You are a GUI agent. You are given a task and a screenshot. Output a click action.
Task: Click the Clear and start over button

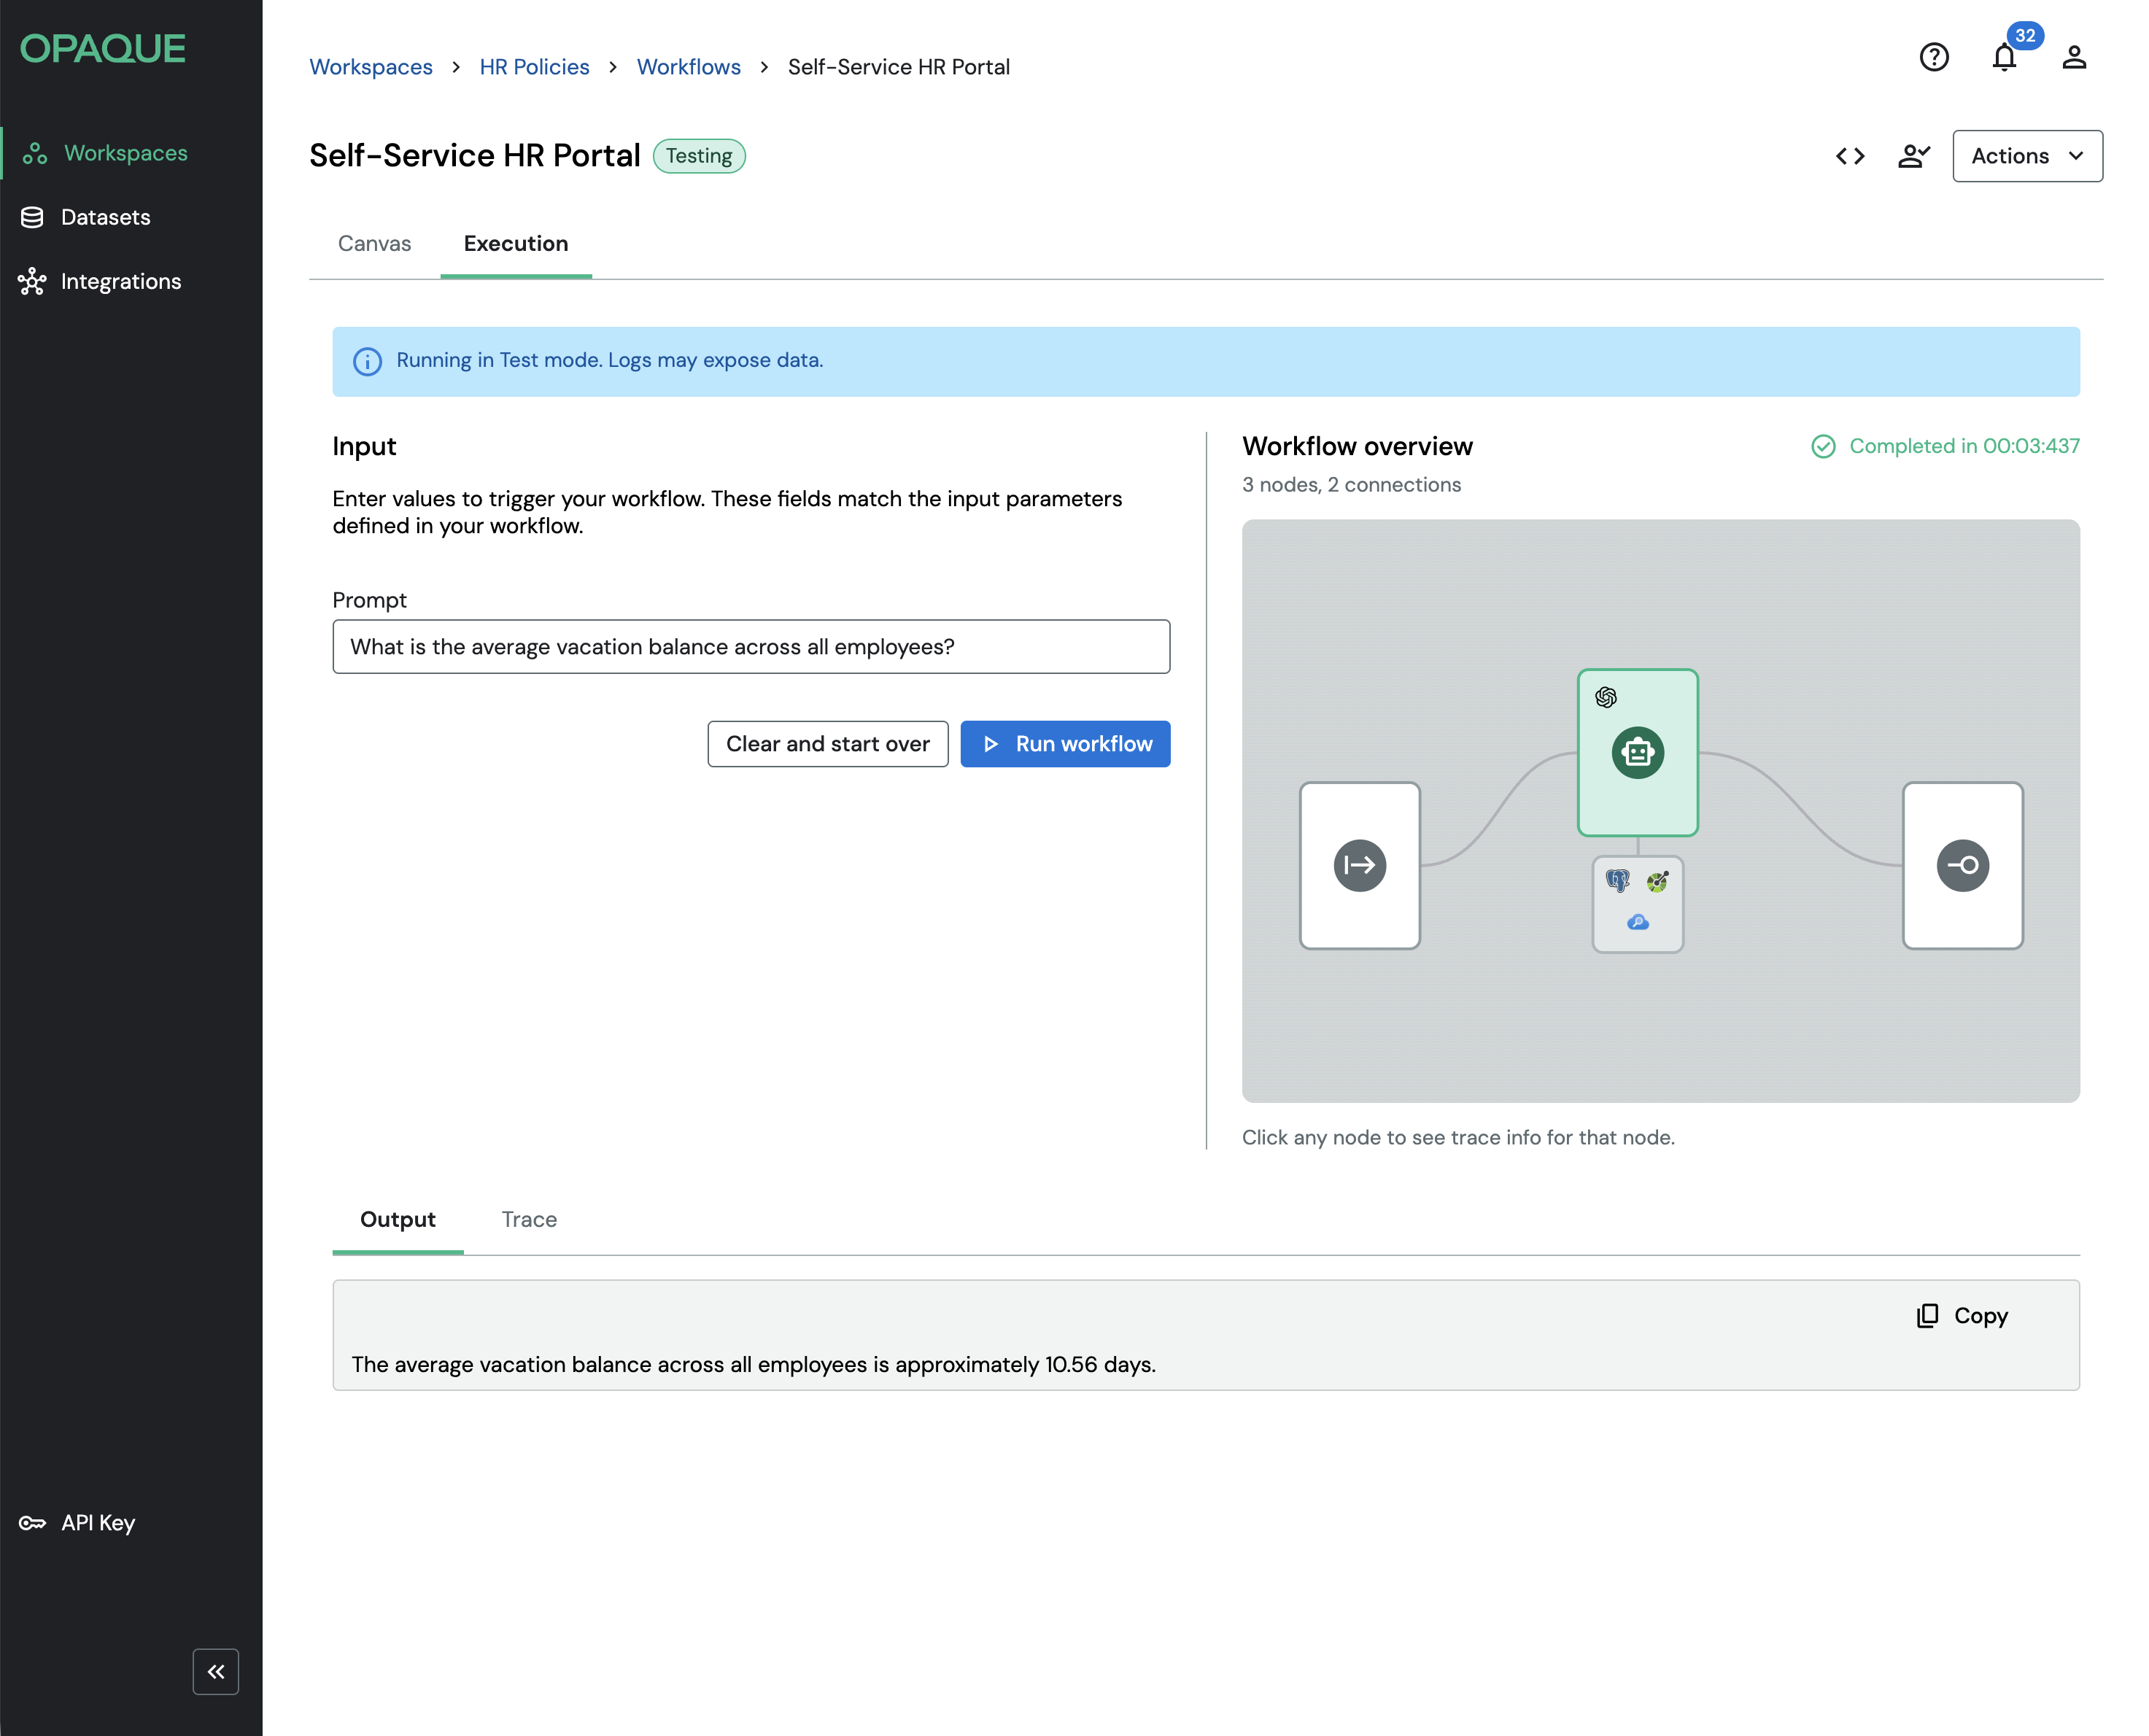[x=827, y=744]
